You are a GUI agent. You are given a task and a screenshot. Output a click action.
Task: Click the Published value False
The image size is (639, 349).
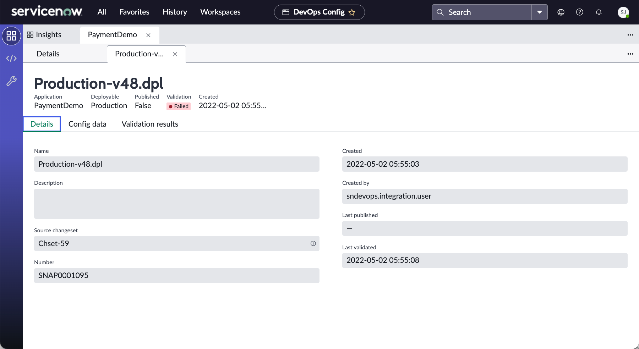(143, 106)
